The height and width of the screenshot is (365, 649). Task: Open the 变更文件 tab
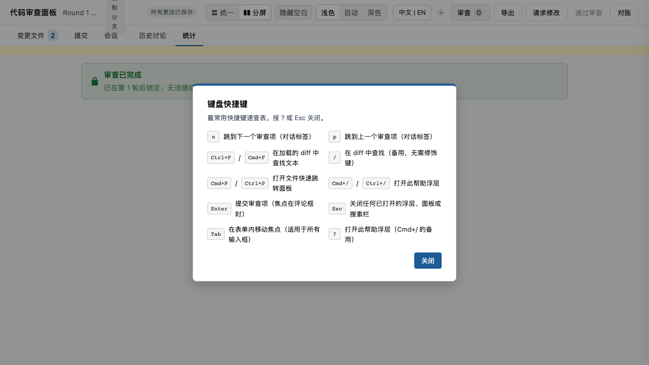38,35
